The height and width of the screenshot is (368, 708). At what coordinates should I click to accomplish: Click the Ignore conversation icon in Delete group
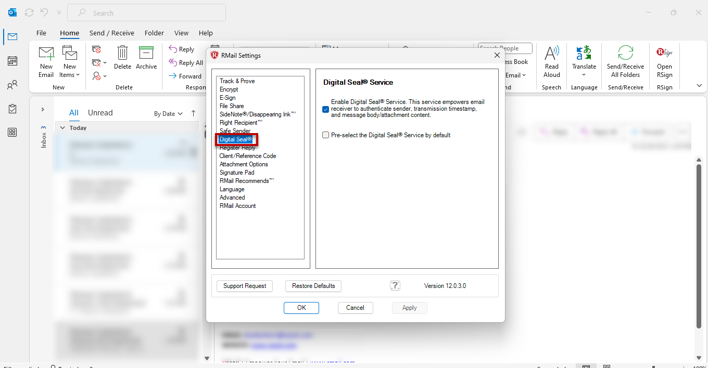coord(96,49)
